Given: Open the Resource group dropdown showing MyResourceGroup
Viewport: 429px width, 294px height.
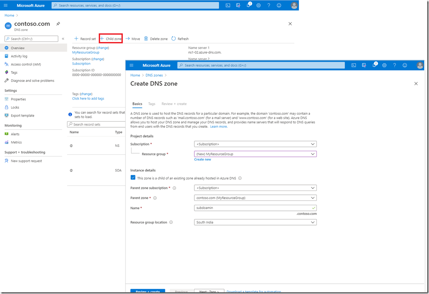Looking at the screenshot, I should coord(255,154).
